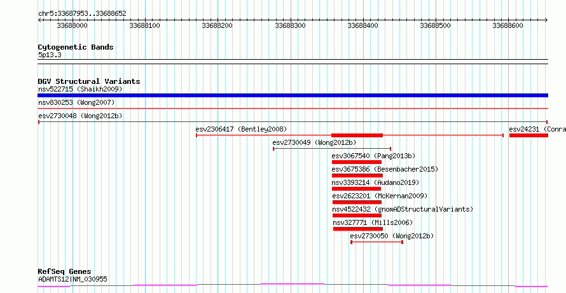Click the ADAMTS12|NM_030955 gene label
Image resolution: width=566 pixels, height=293 pixels.
(72, 279)
